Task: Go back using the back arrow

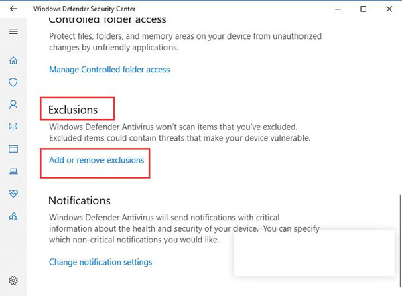Action: pyautogui.click(x=13, y=9)
